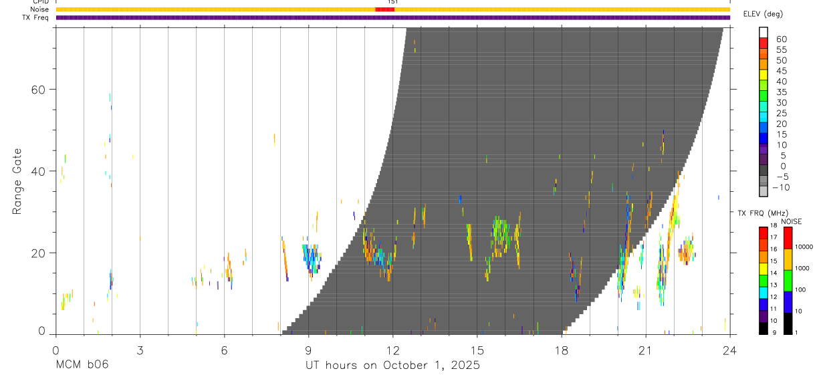Image resolution: width=821 pixels, height=379 pixels.
Task: Pick the red 55–60 degree elevation swatch
Action: click(x=764, y=43)
